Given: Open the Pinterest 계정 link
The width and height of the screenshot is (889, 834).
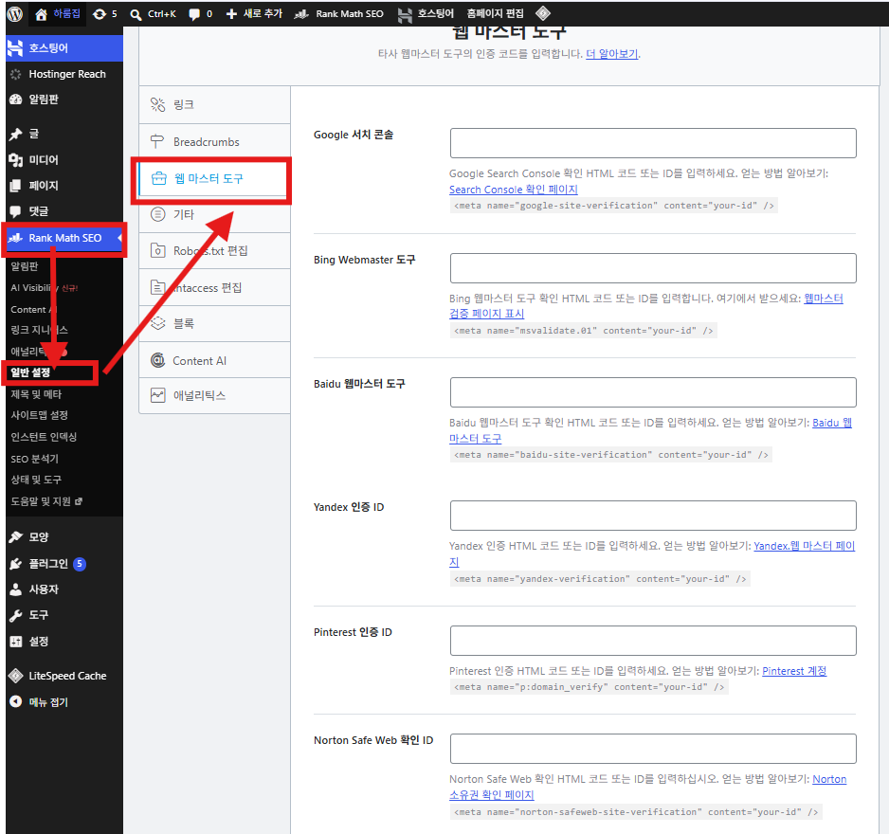Looking at the screenshot, I should tap(794, 671).
